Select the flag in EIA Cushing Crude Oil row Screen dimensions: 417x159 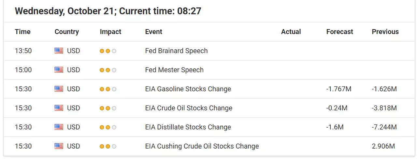coord(59,146)
